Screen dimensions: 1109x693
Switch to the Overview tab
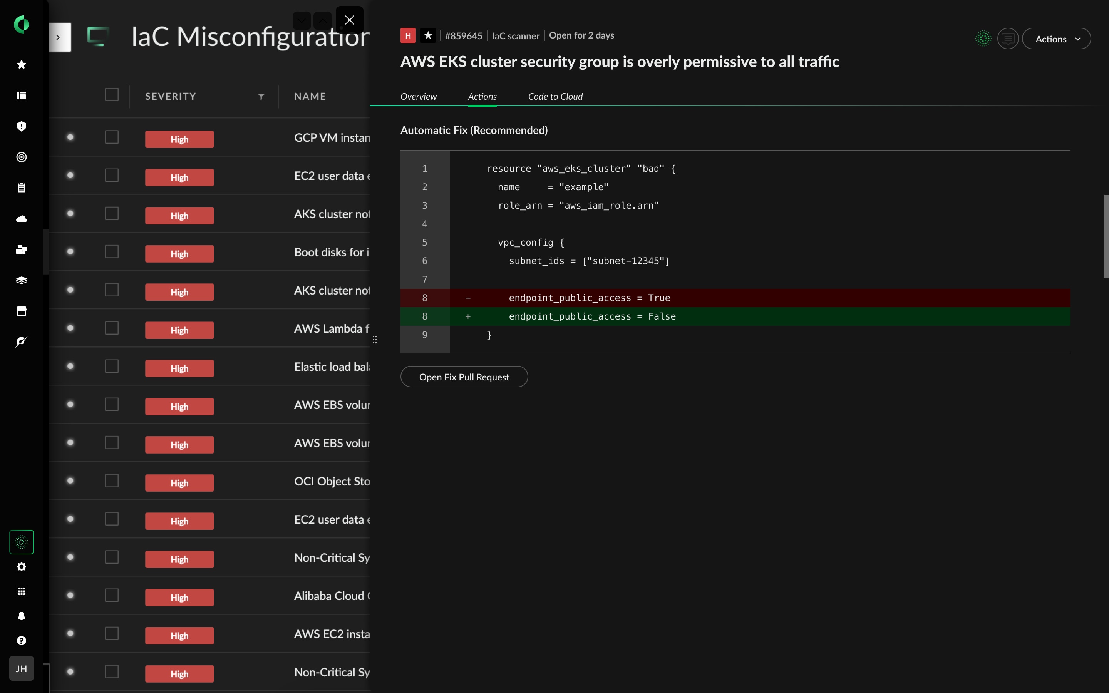click(419, 96)
